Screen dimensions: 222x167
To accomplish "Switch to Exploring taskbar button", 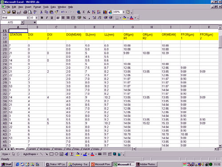I will (x=79, y=164).
